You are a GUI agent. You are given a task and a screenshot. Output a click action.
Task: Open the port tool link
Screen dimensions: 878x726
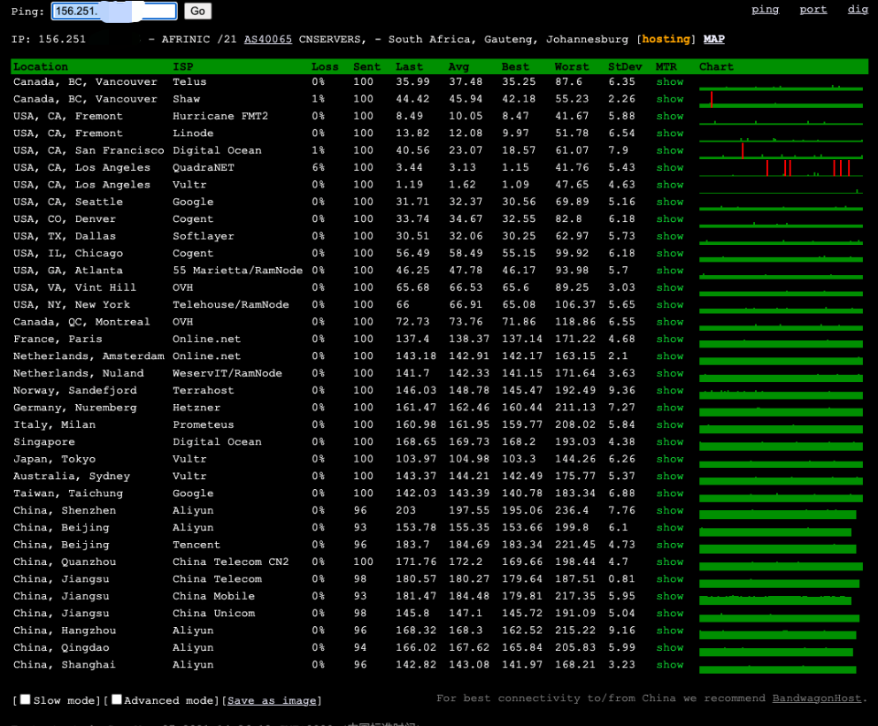[813, 9]
